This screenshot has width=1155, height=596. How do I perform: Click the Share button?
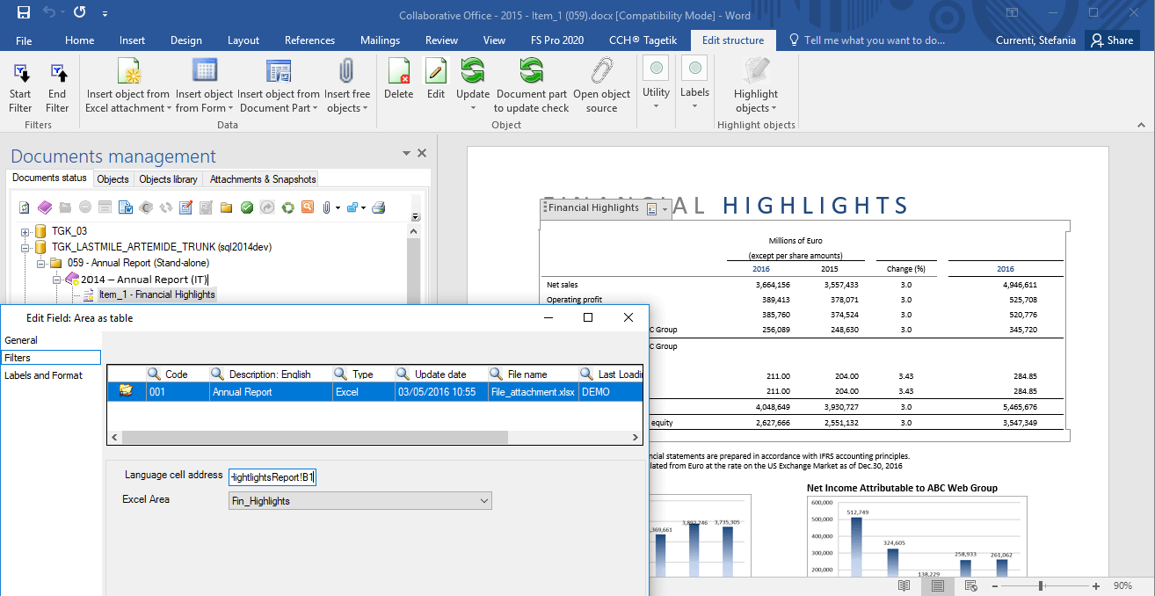click(x=1111, y=40)
